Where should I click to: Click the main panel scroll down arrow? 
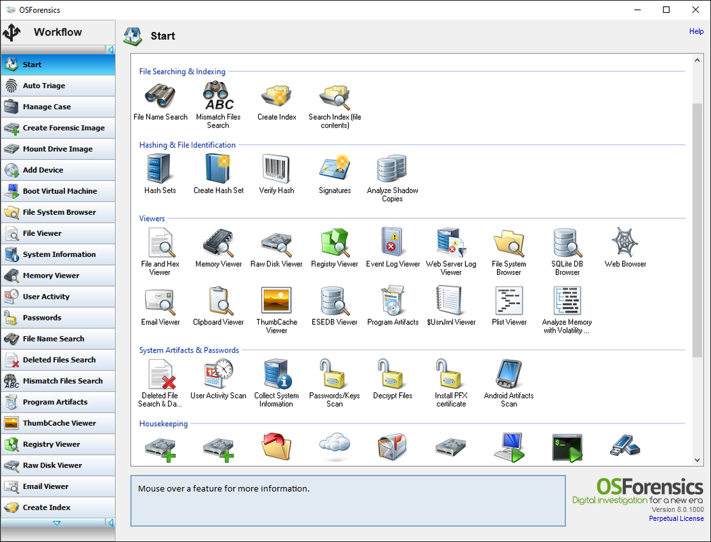[697, 460]
